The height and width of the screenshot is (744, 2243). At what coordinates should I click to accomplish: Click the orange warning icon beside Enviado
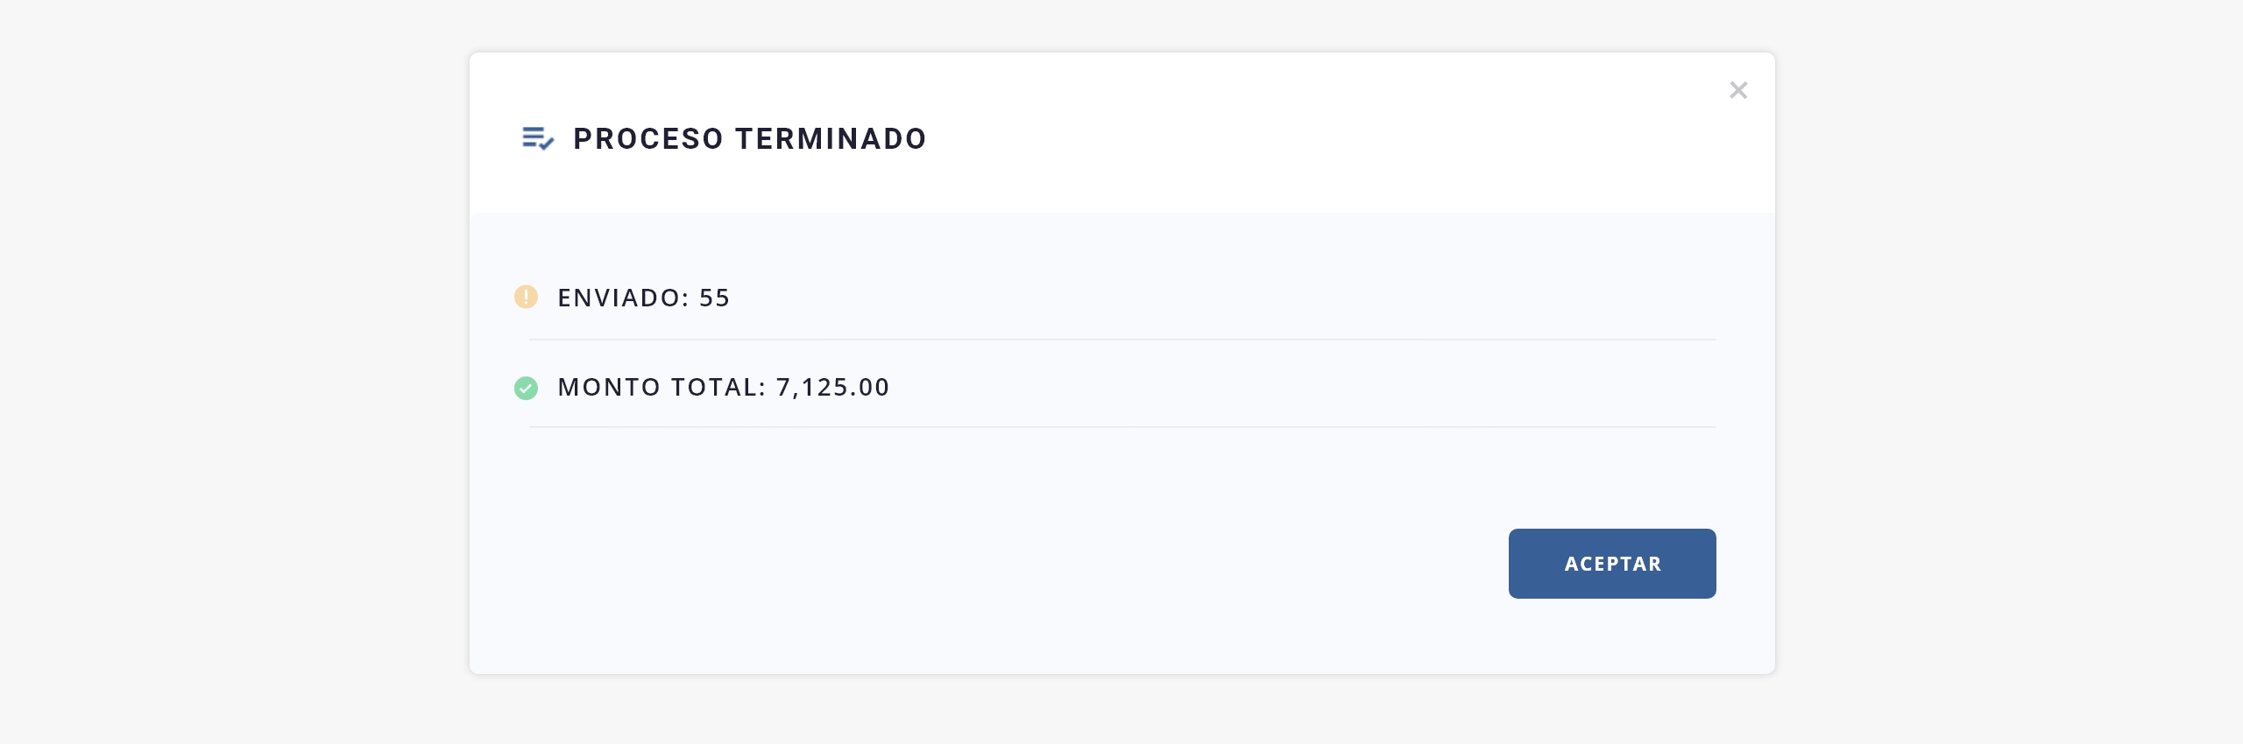[526, 297]
